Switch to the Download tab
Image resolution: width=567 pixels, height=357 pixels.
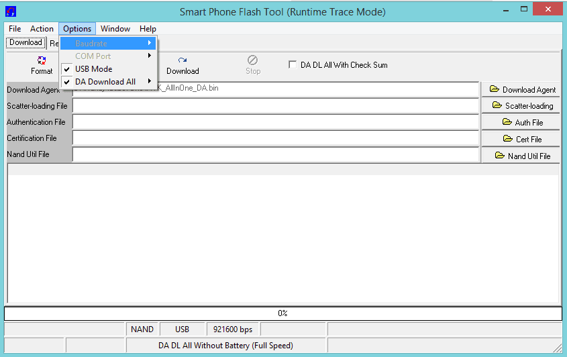(25, 42)
